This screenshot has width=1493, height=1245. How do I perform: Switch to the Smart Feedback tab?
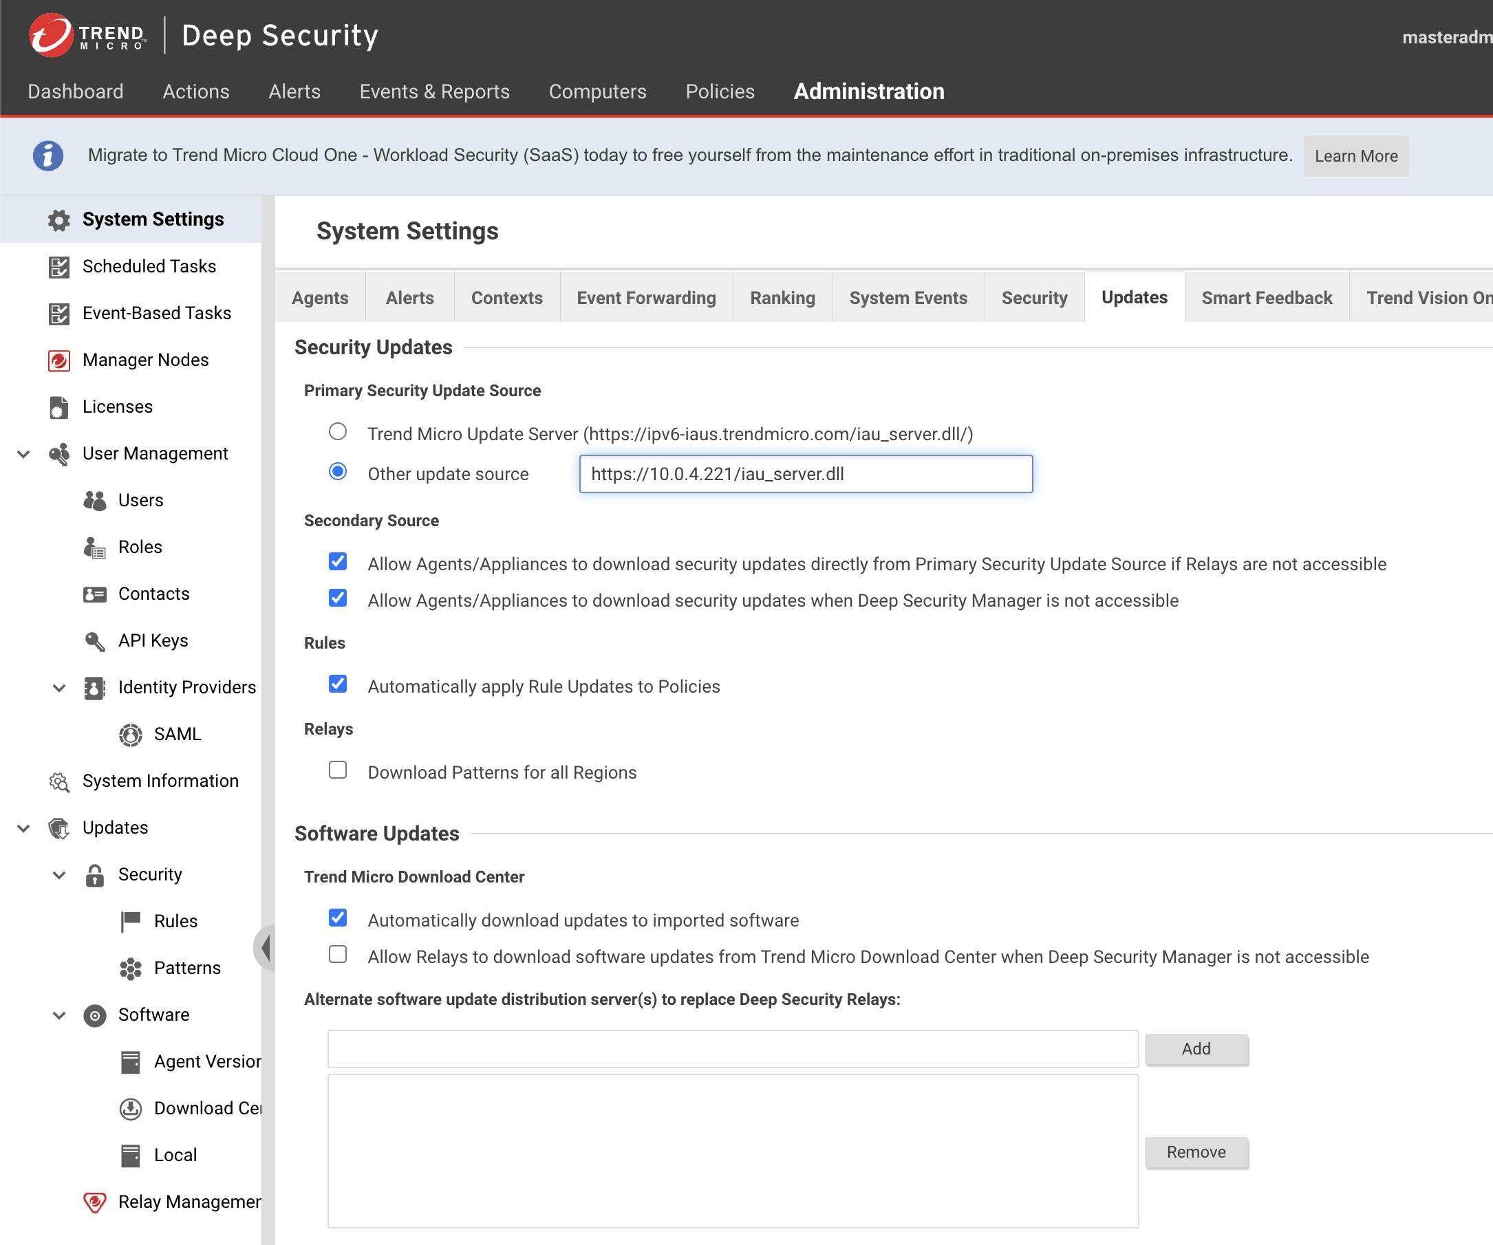coord(1267,298)
